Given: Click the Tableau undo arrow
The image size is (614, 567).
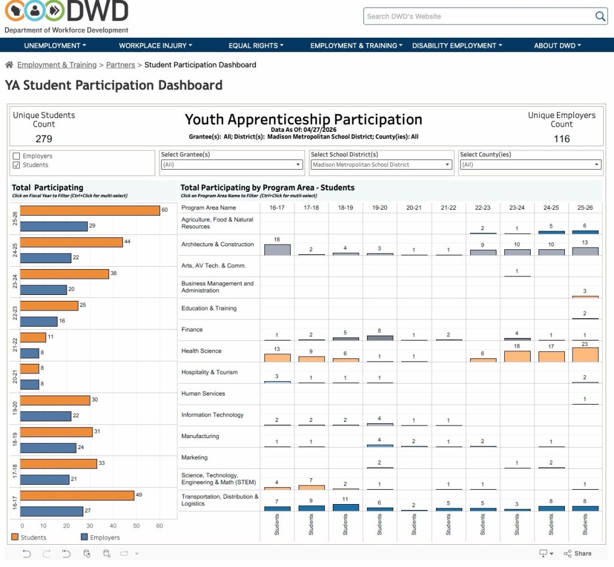Looking at the screenshot, I should (26, 553).
